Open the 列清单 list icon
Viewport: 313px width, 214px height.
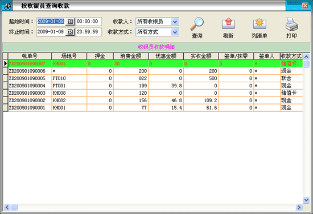tap(260, 24)
